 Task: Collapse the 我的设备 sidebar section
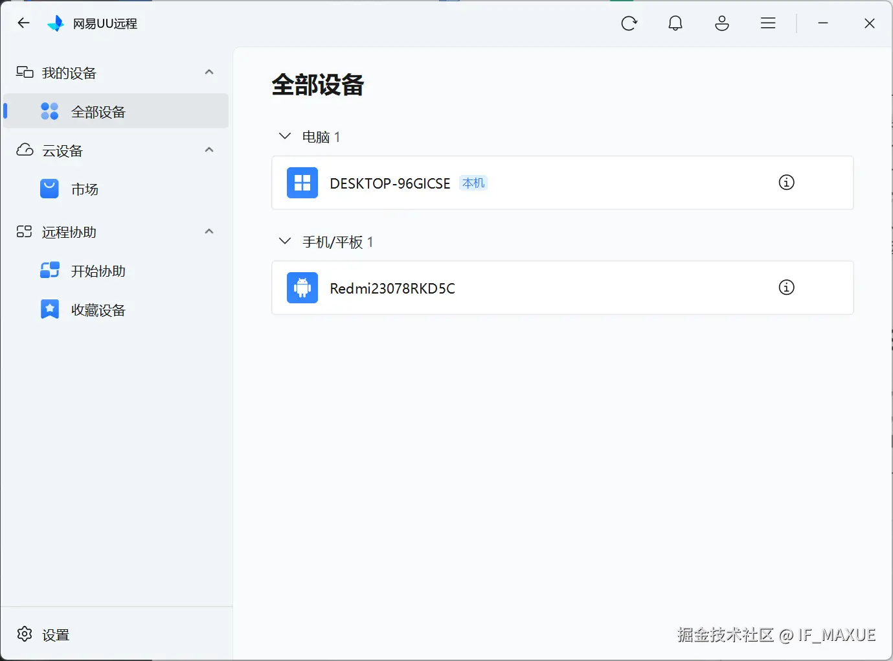click(209, 72)
